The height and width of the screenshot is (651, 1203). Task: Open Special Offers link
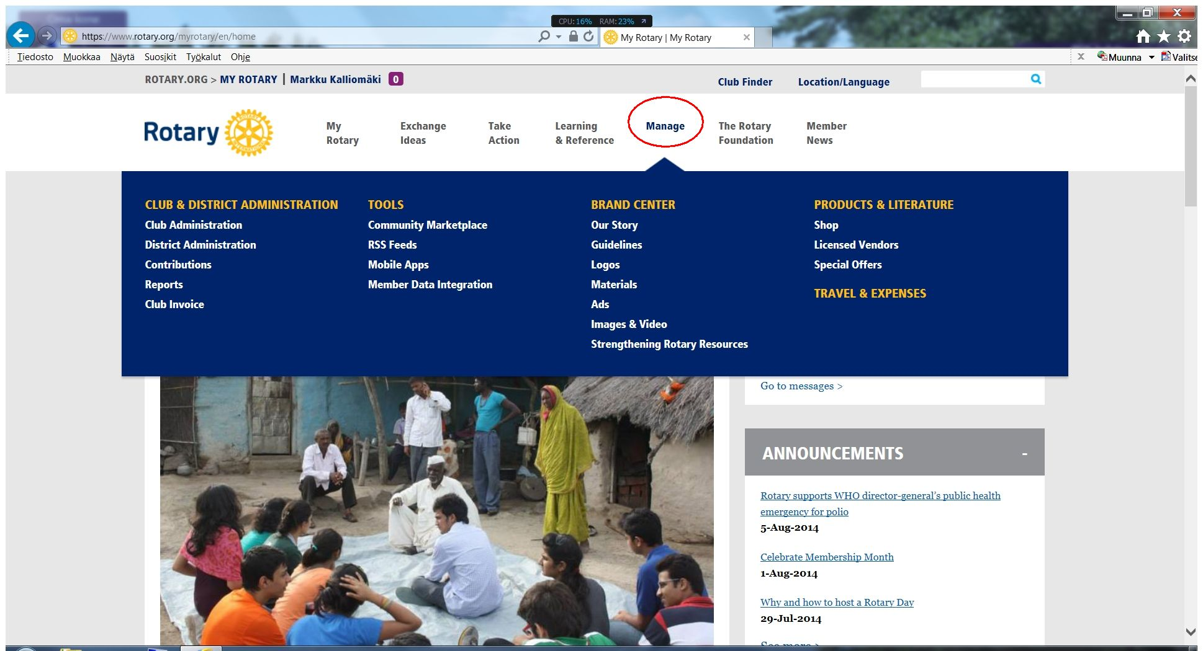point(848,265)
